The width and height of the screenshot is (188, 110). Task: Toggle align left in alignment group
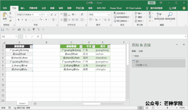pos(61,20)
